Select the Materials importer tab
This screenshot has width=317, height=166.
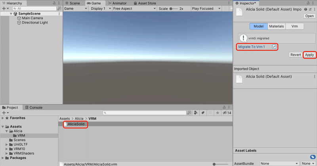(x=276, y=26)
